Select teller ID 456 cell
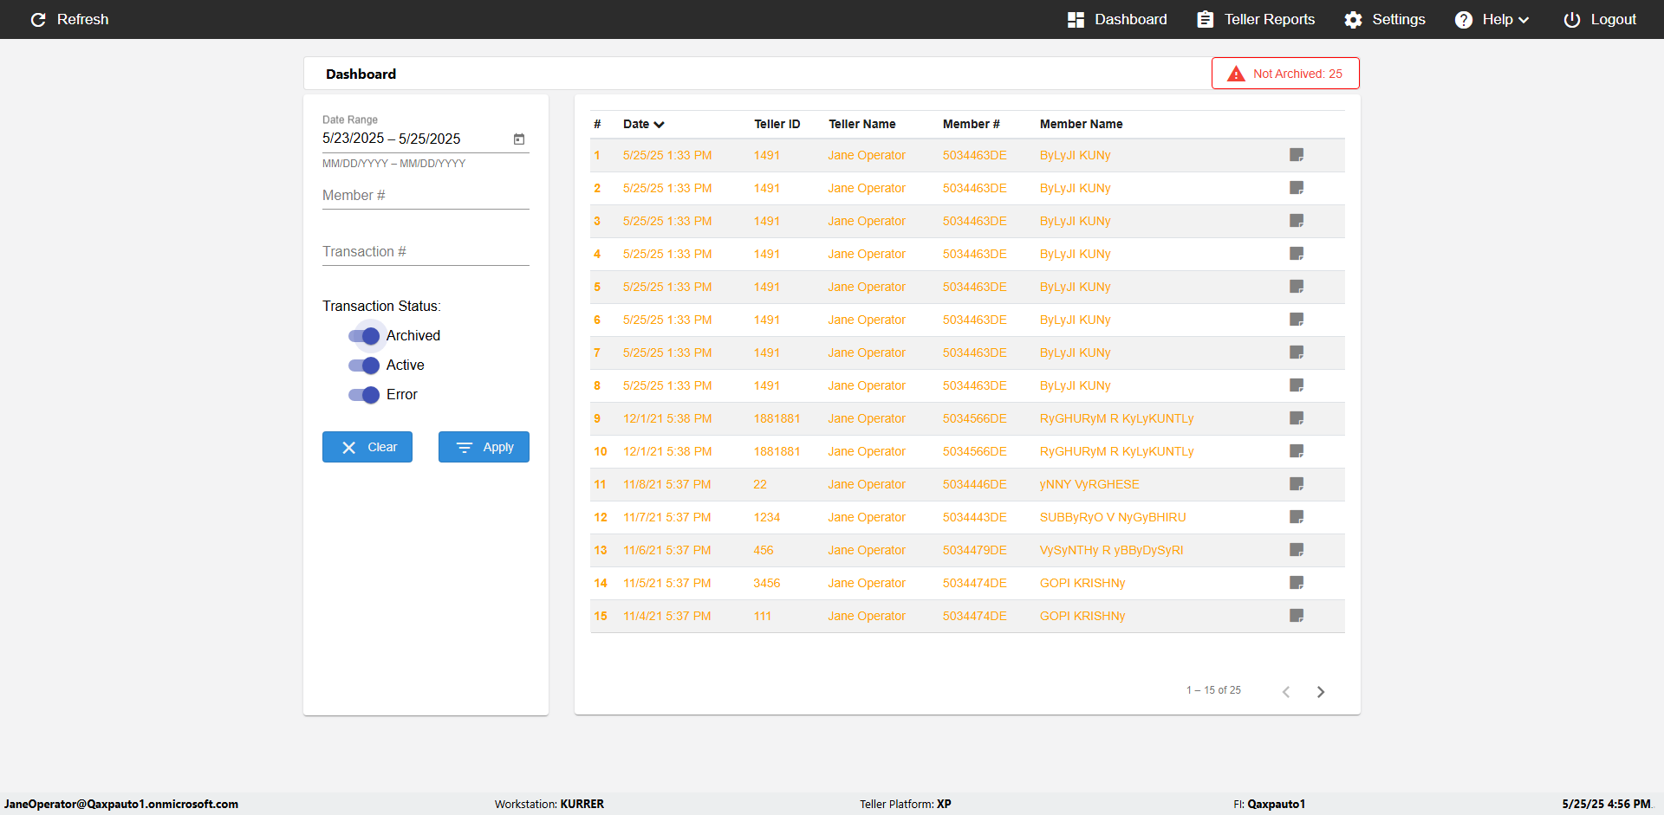Image resolution: width=1664 pixels, height=815 pixels. tap(764, 550)
